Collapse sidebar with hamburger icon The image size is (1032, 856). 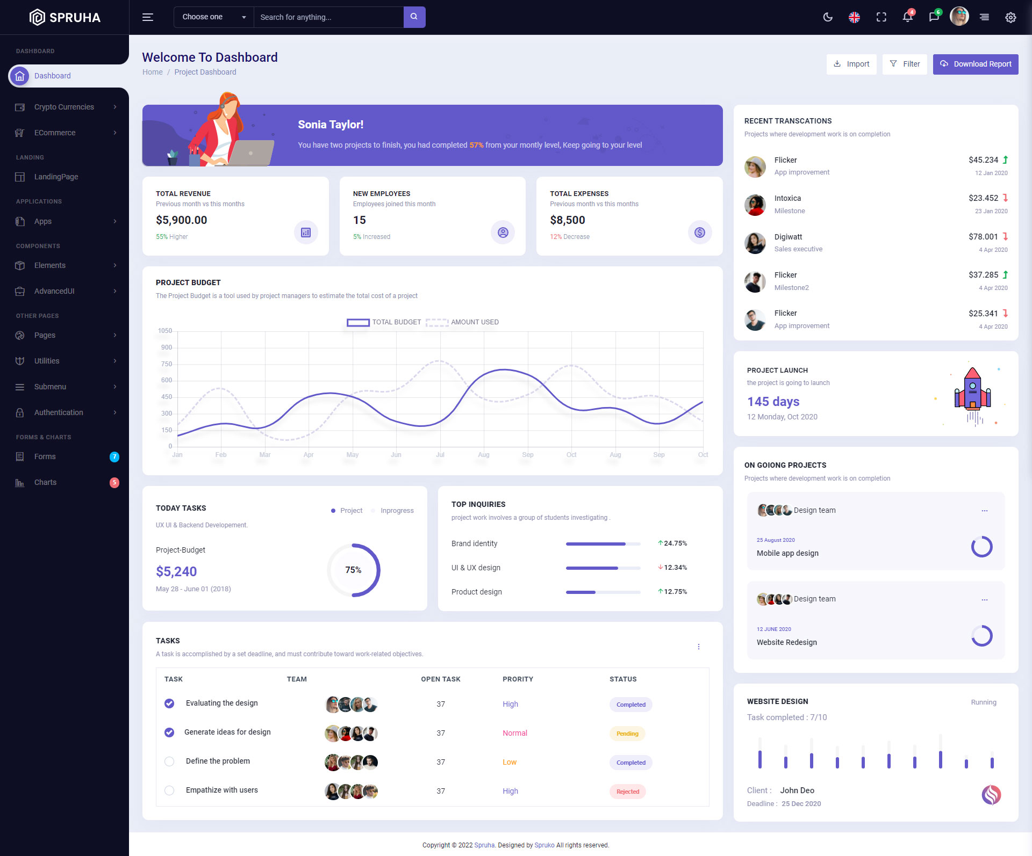tap(148, 17)
